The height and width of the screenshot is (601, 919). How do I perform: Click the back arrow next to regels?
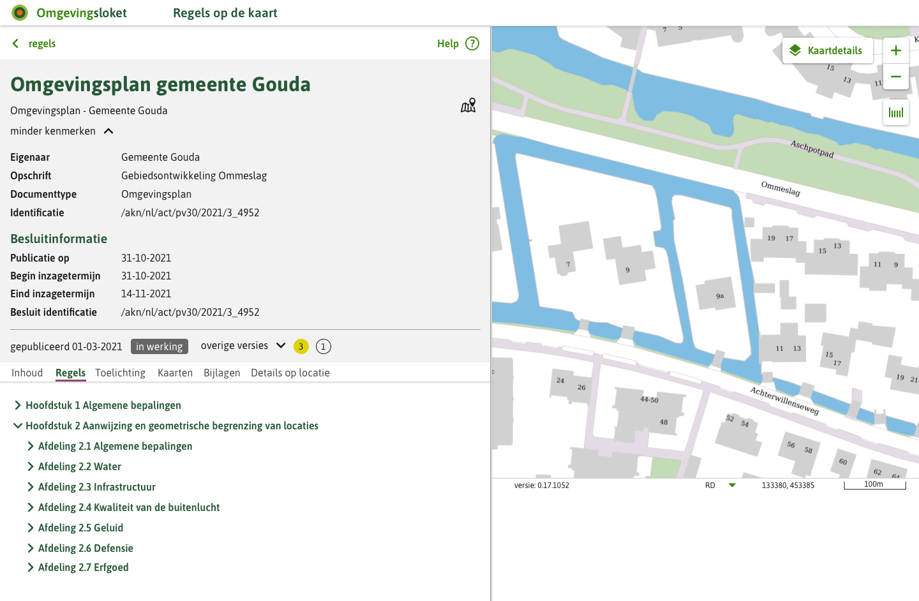[x=15, y=43]
